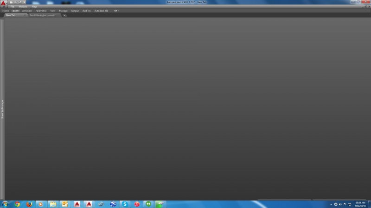The width and height of the screenshot is (371, 208).
Task: Click the Plot printer quick access icon
Action: 20,2
